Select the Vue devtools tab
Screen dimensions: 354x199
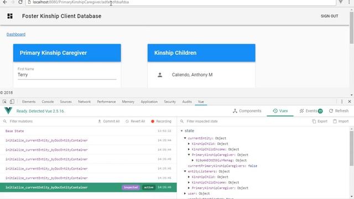click(x=201, y=102)
